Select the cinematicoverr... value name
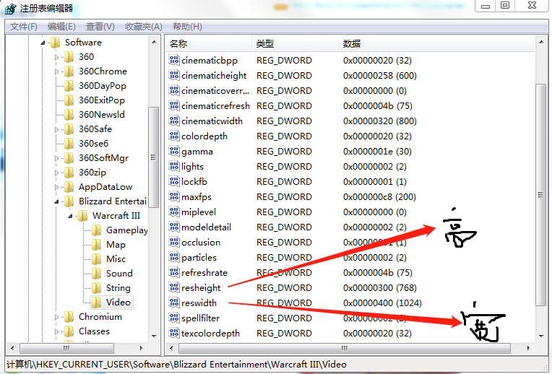 click(x=215, y=91)
